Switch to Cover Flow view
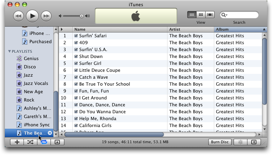 point(210,15)
